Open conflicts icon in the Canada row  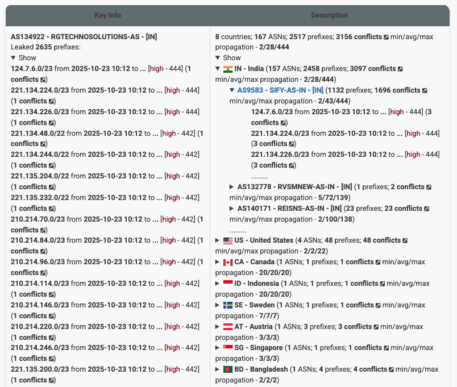click(x=378, y=262)
